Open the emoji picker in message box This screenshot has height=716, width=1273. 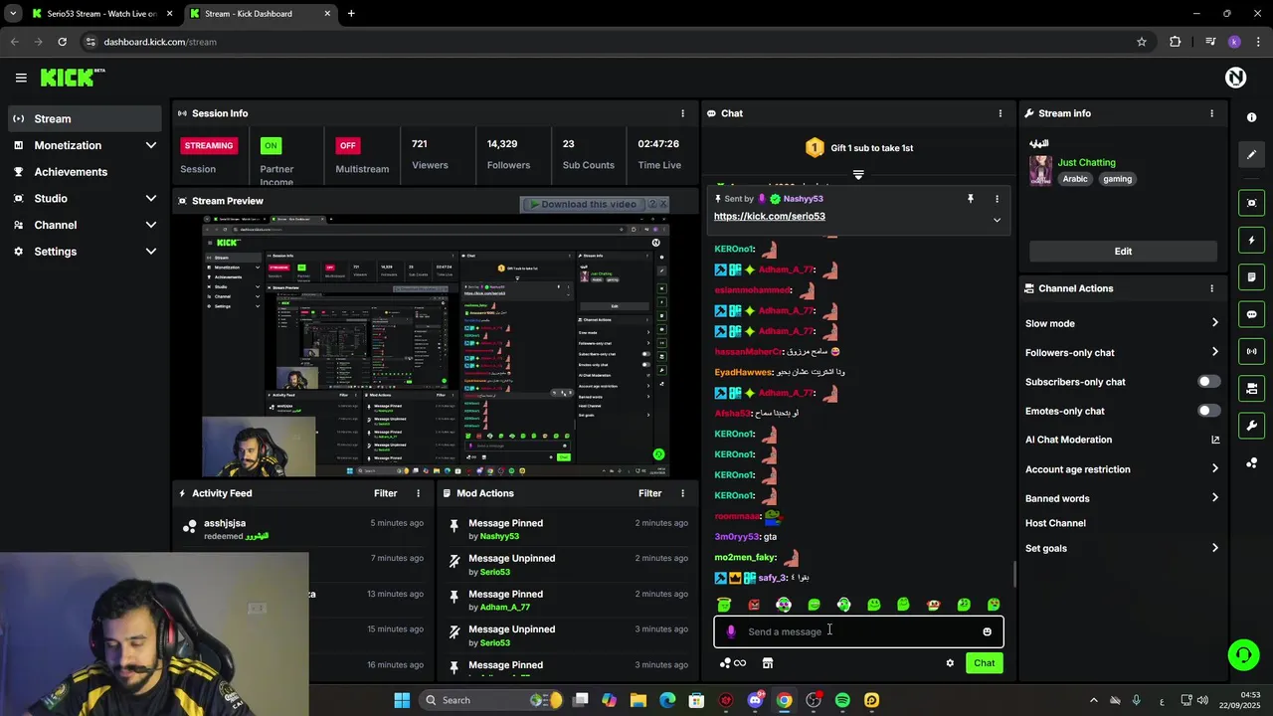[x=987, y=631]
